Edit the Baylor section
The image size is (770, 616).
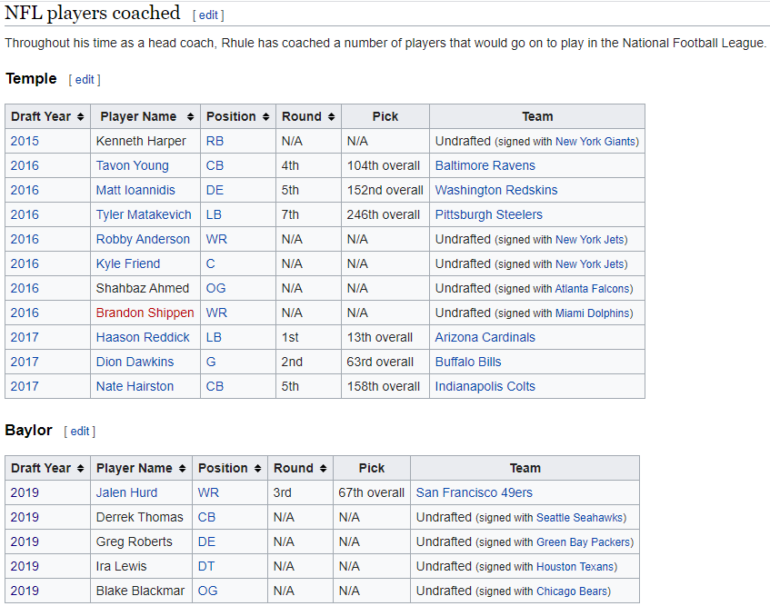click(80, 432)
